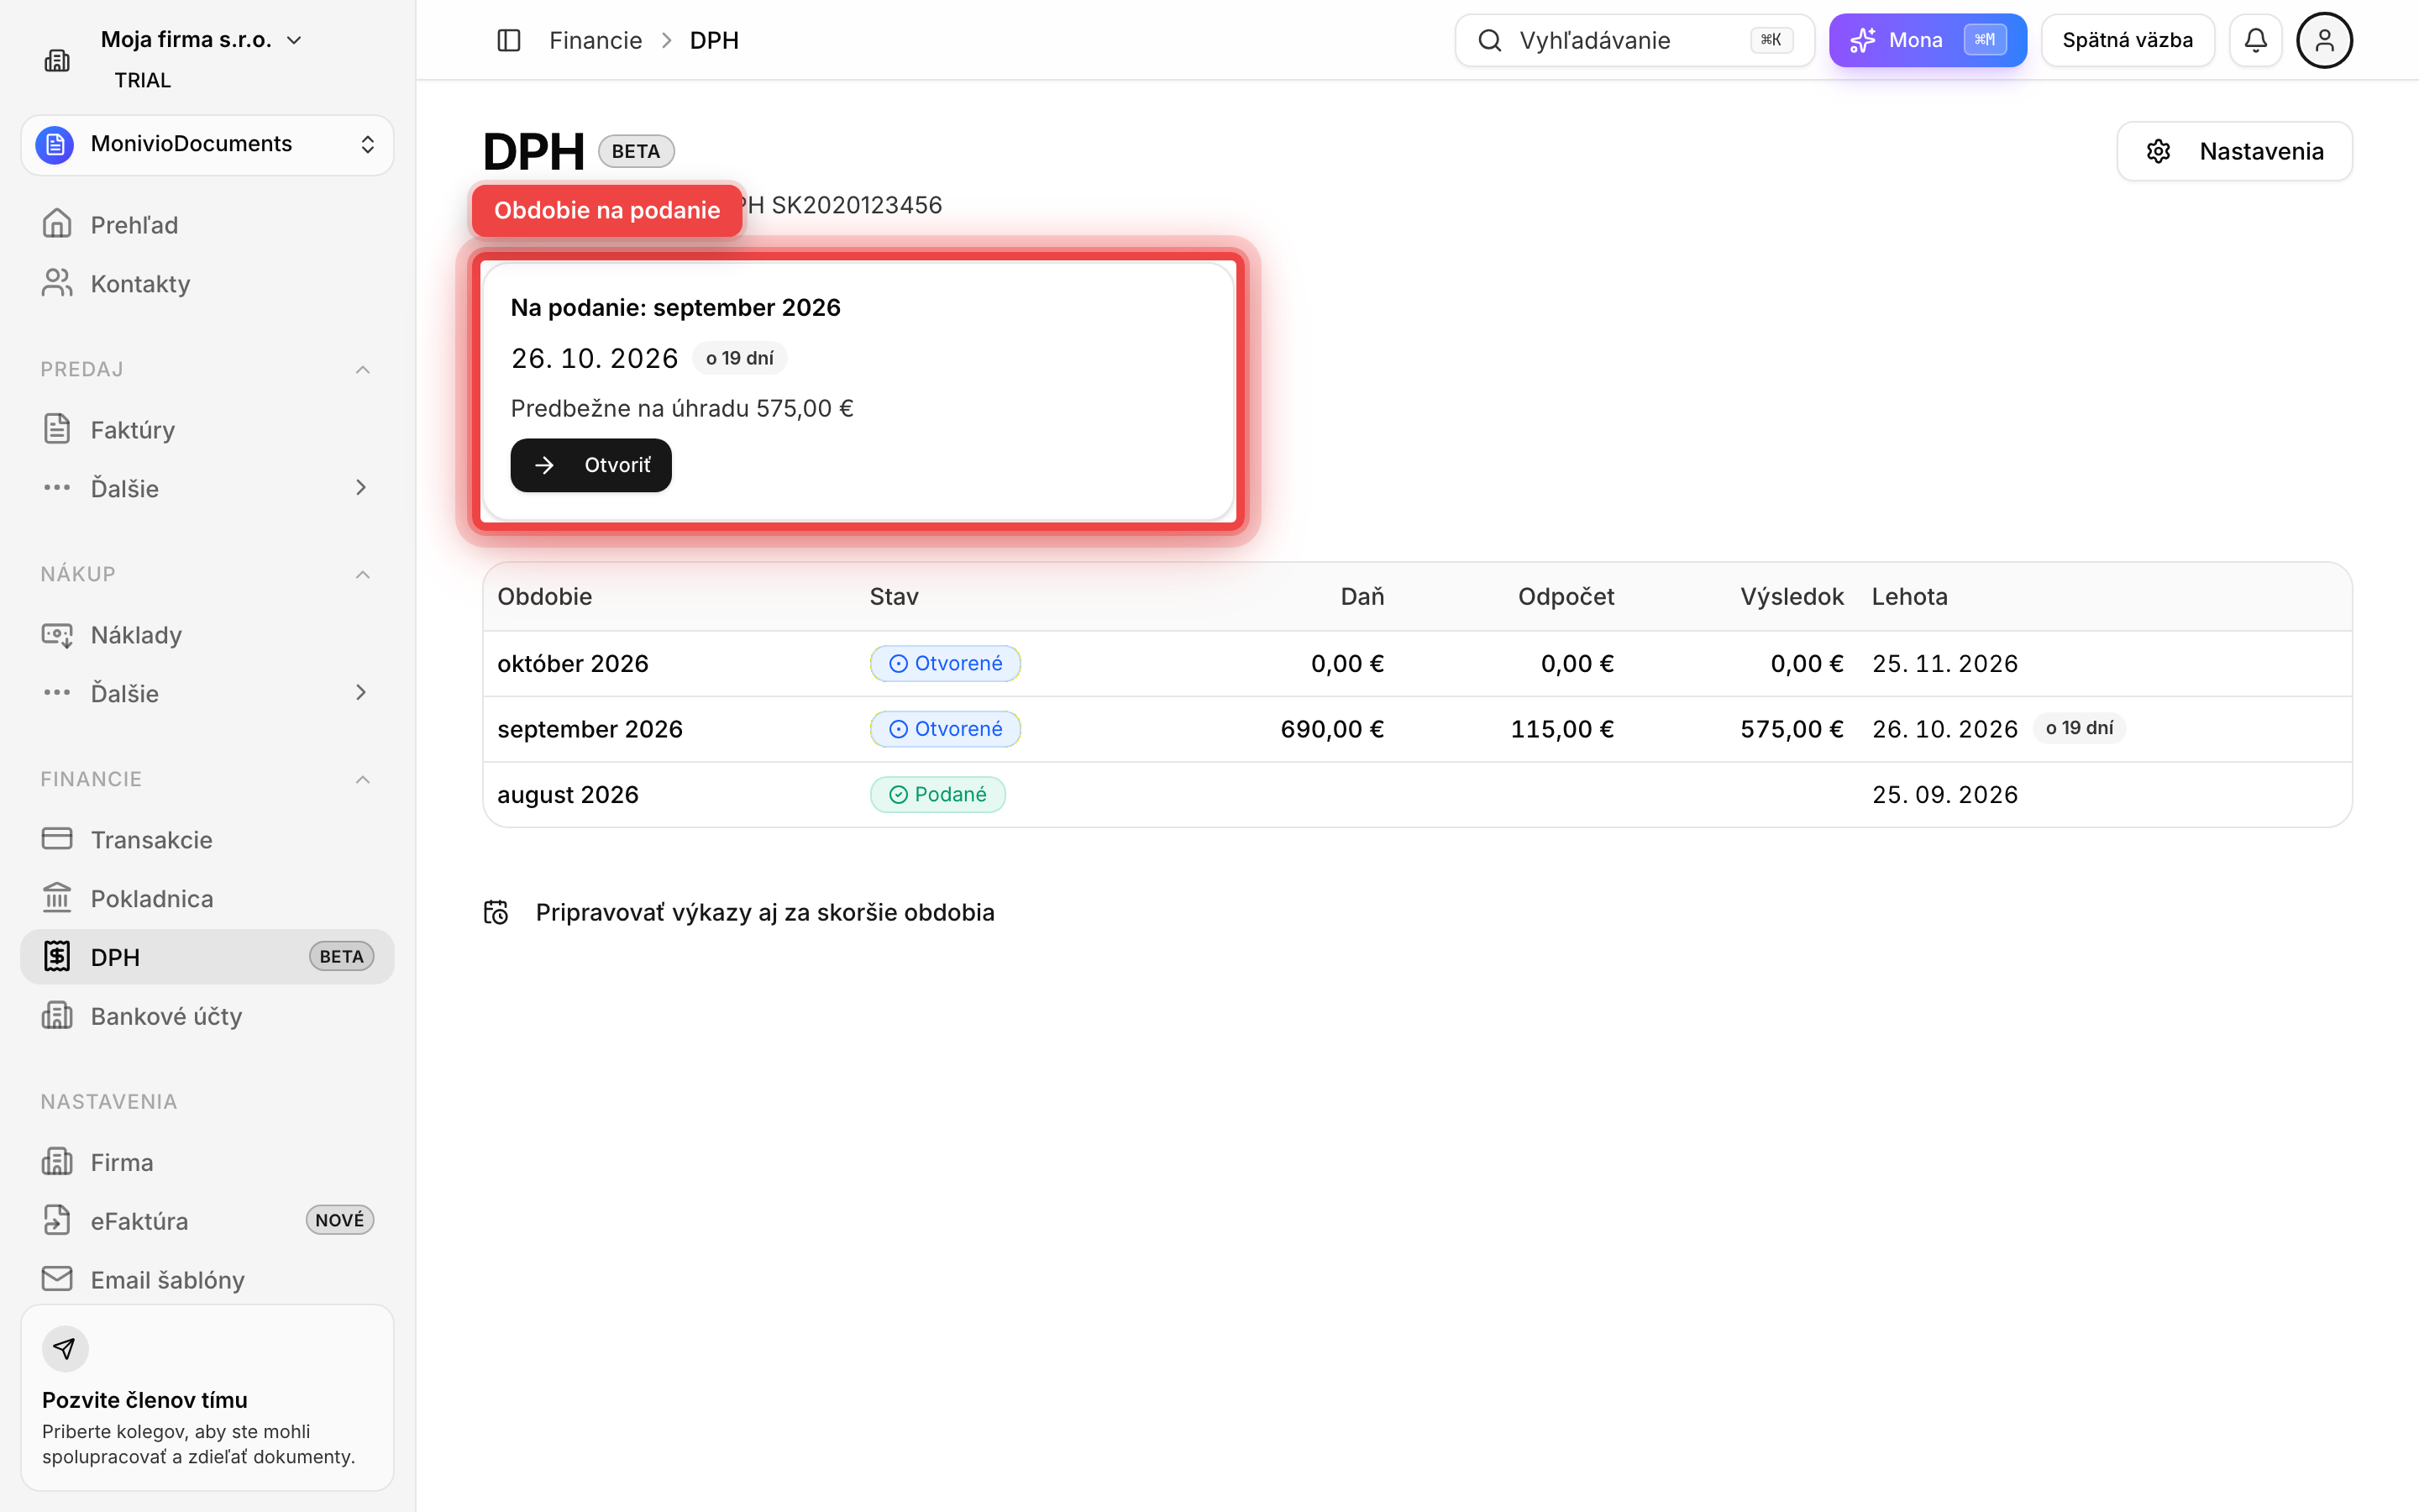Select Bankové účty menu item
The width and height of the screenshot is (2419, 1512).
[x=207, y=1016]
